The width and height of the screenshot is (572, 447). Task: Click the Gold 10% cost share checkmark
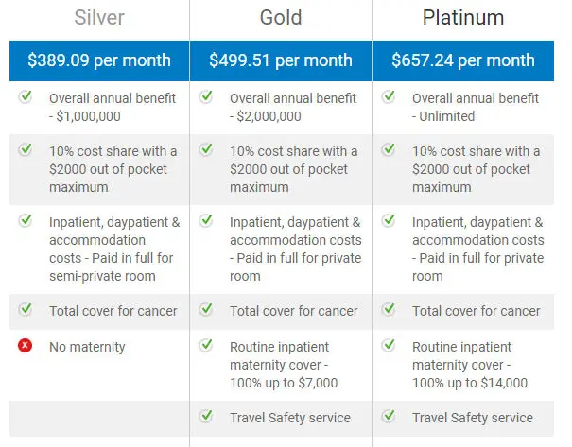[x=206, y=149]
